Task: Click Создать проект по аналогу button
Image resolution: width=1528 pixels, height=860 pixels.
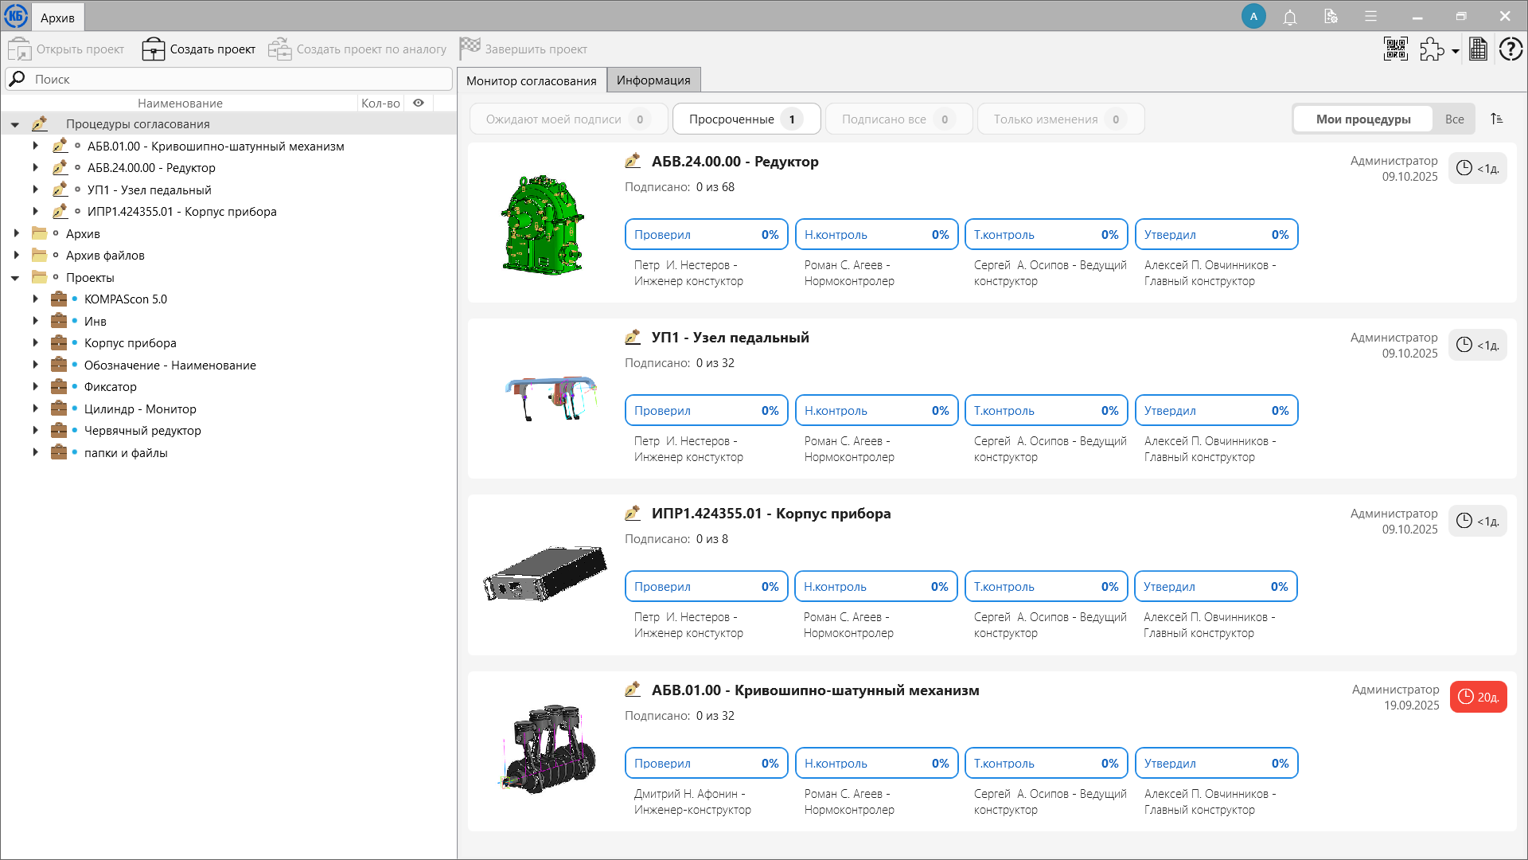Action: [x=357, y=49]
